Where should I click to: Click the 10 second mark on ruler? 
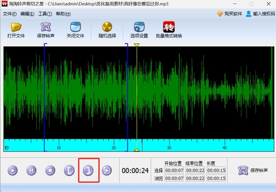(x=59, y=148)
